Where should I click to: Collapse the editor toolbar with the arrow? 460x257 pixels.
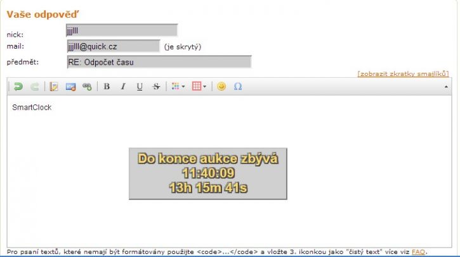coord(446,87)
